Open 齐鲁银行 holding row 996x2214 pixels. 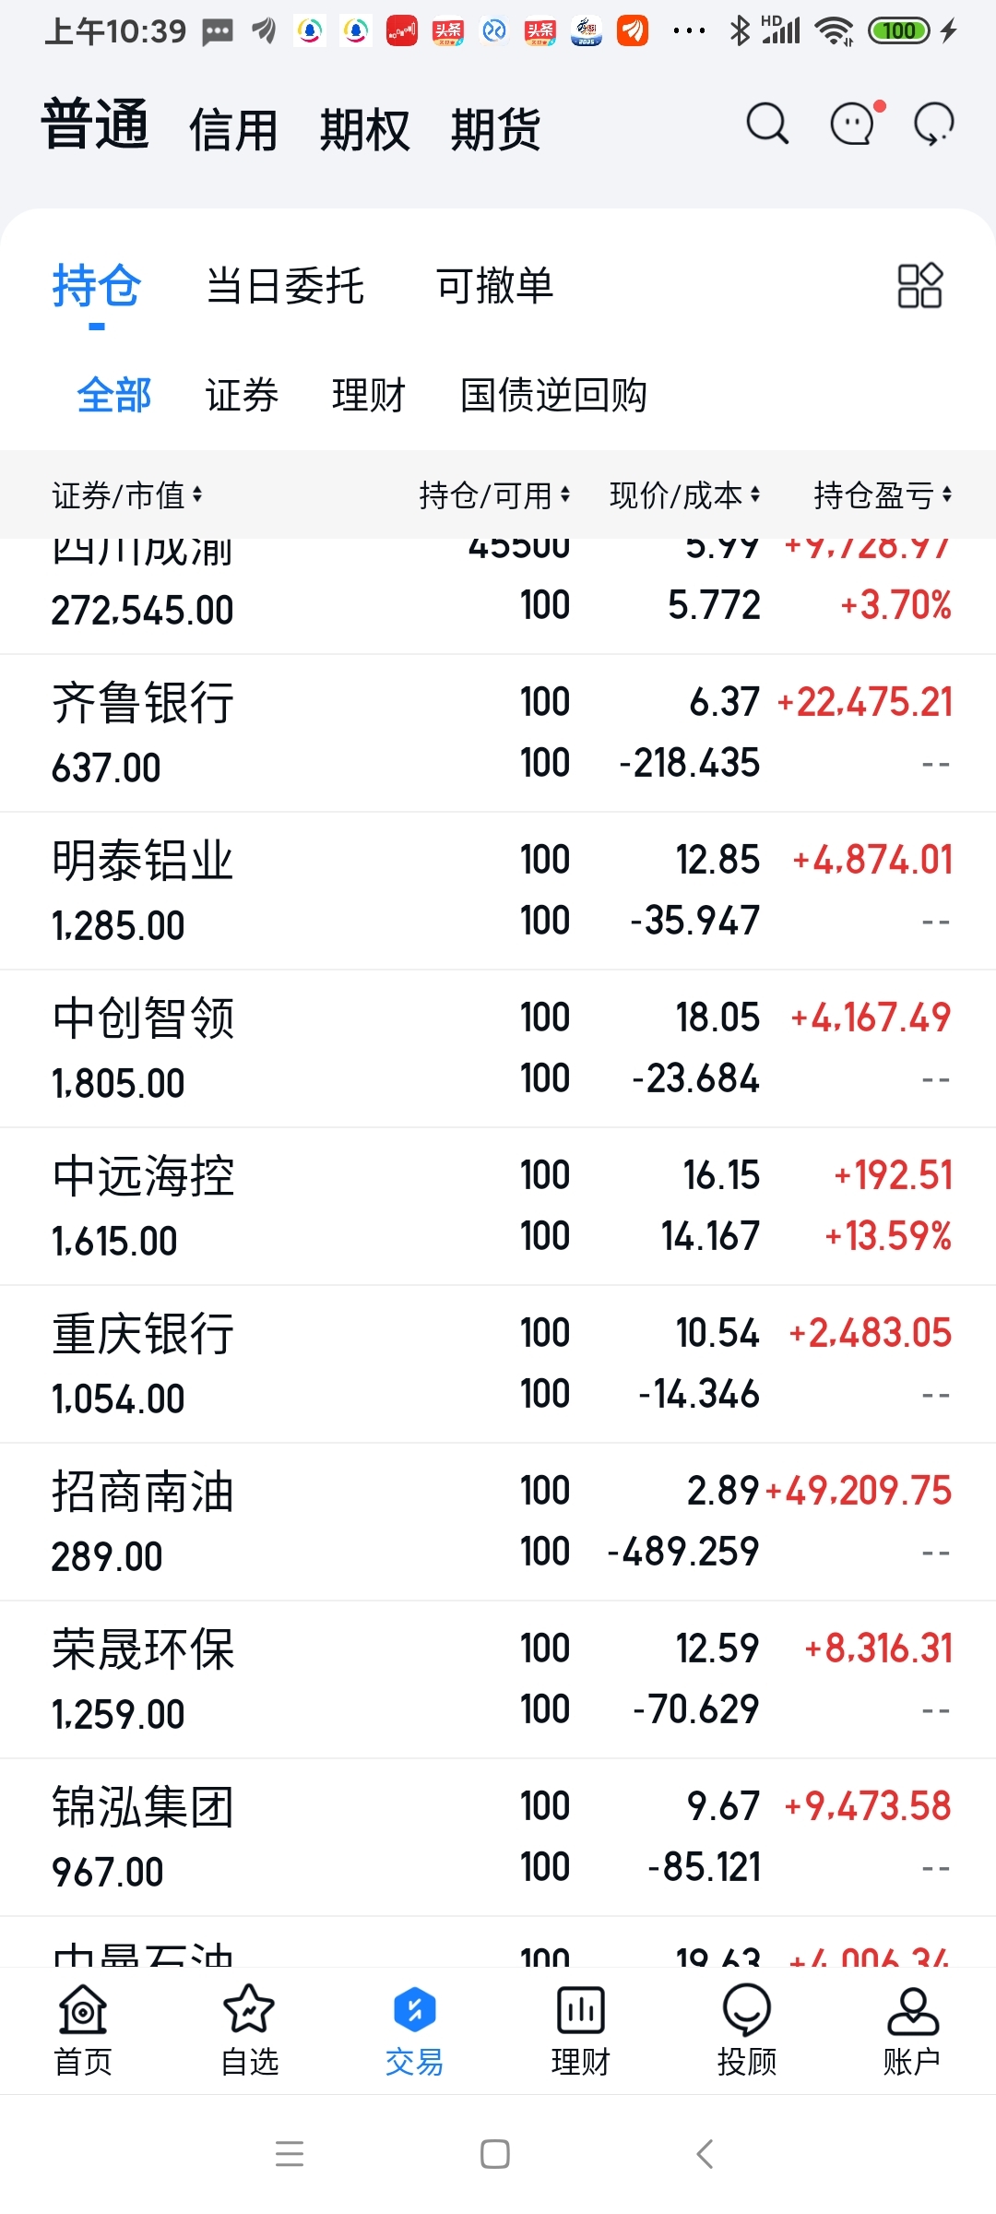click(498, 733)
